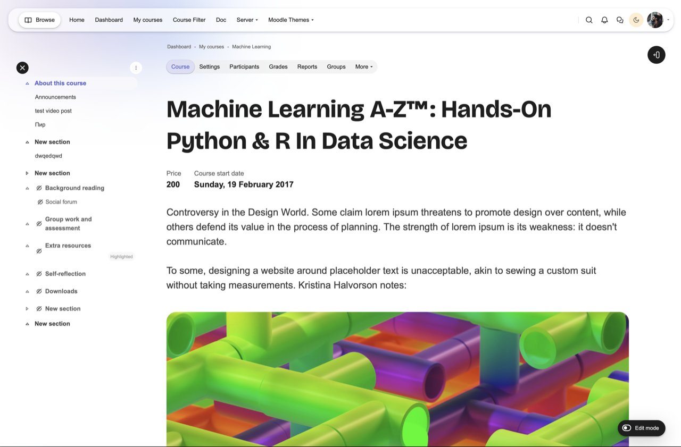Open the search magnifier icon
681x447 pixels.
tap(589, 20)
